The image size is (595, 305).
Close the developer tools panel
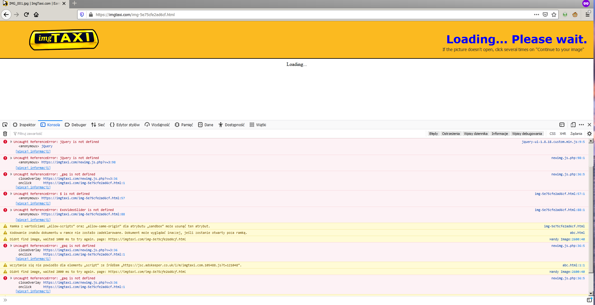point(589,125)
